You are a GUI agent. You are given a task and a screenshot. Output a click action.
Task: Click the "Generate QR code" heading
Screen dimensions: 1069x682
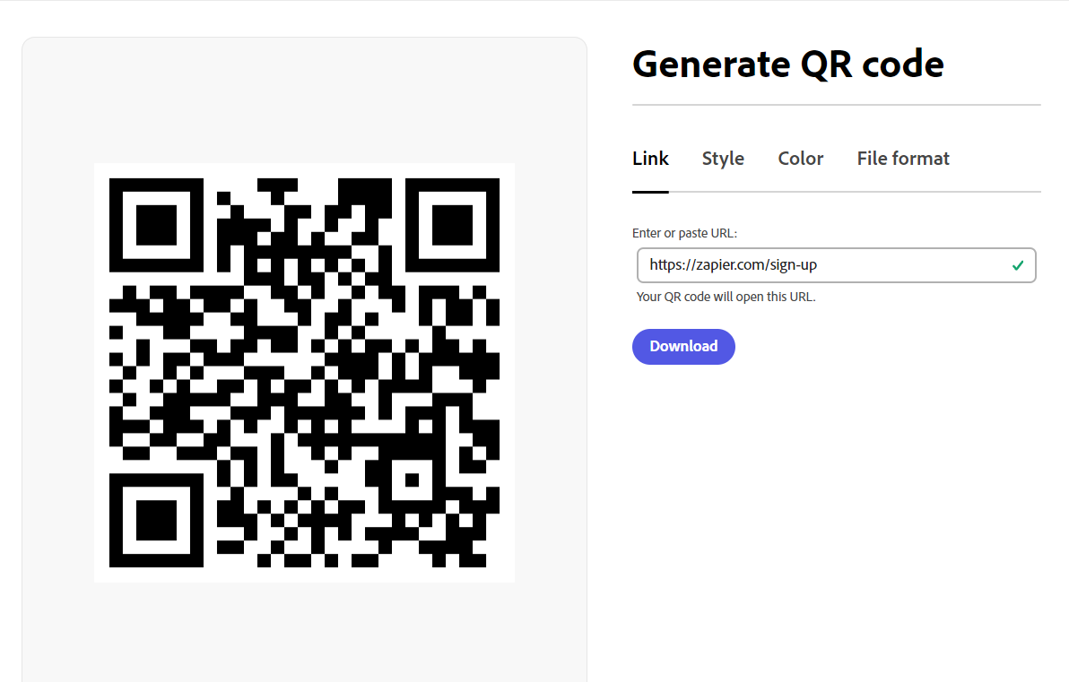point(788,65)
